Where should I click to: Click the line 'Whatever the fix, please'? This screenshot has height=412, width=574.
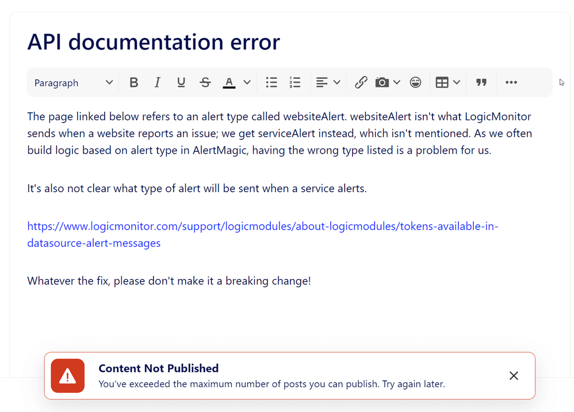[169, 281]
